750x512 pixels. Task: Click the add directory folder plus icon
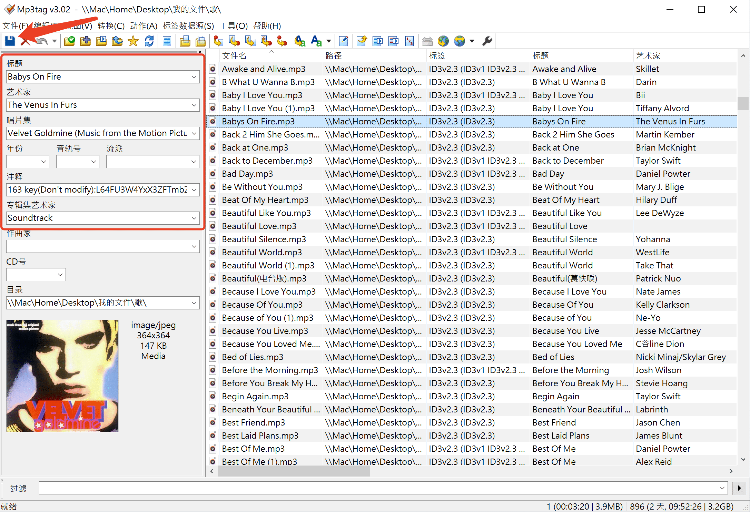pyautogui.click(x=85, y=41)
